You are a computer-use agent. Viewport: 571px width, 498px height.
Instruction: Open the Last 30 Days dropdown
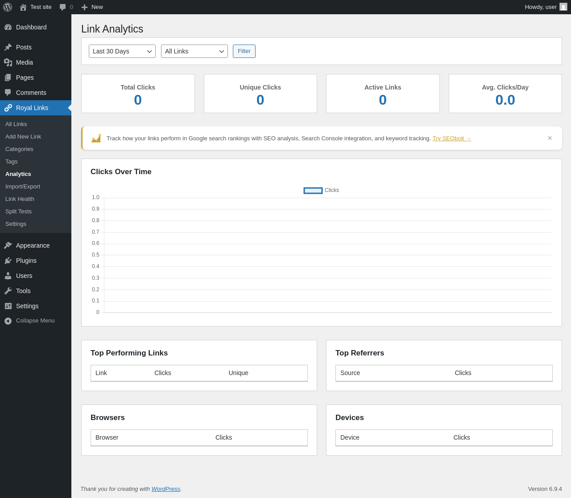pos(122,51)
